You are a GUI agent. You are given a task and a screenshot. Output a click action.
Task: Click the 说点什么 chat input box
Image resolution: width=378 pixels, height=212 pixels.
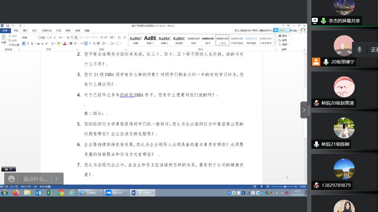35,179
